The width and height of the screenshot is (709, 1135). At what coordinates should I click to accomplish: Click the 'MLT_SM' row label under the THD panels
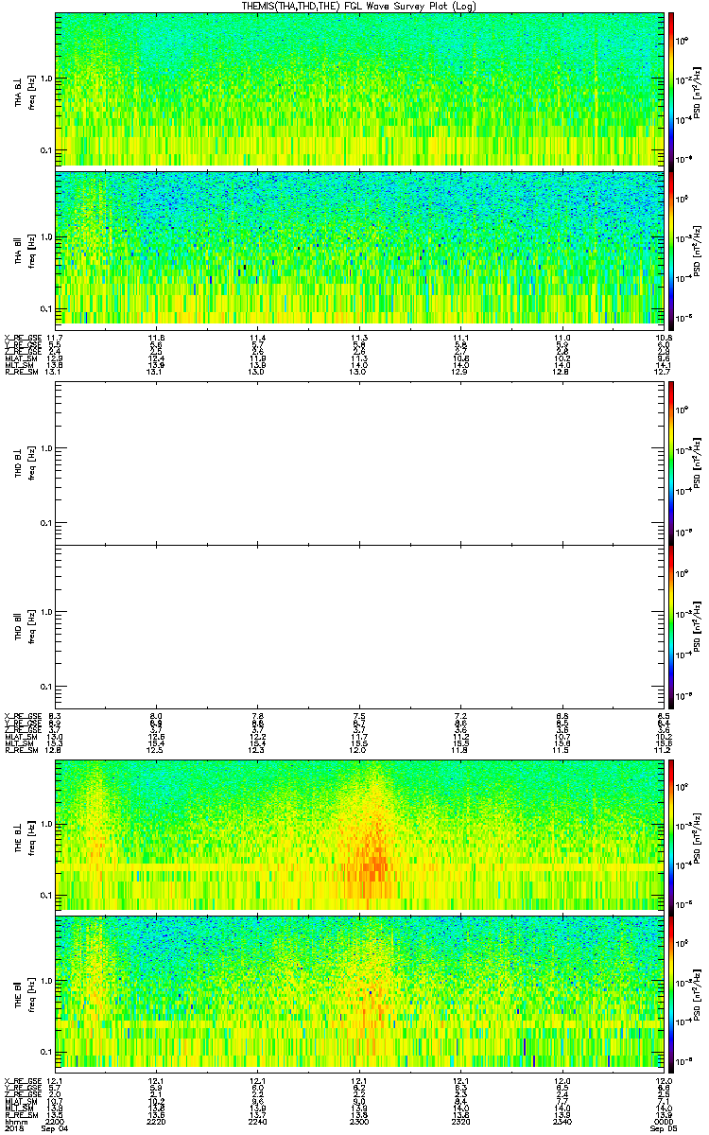pyautogui.click(x=21, y=743)
